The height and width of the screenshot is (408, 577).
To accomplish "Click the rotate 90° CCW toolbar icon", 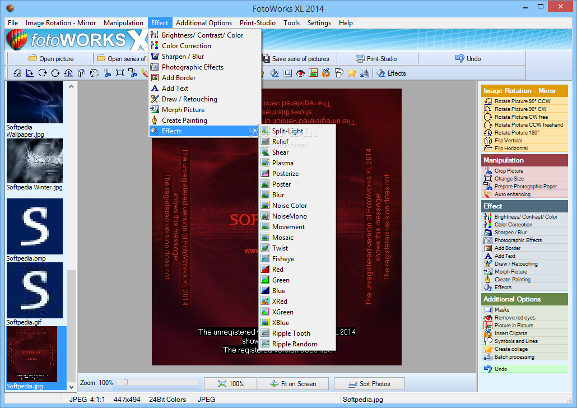I will tap(17, 73).
